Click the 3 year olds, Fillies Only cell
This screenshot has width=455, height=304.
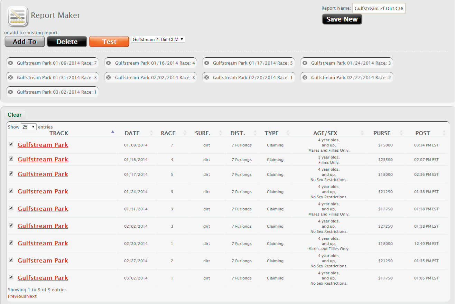(x=329, y=160)
